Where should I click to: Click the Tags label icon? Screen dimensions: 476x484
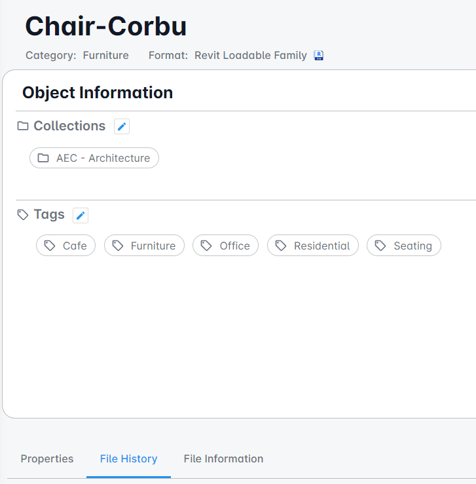coord(23,215)
